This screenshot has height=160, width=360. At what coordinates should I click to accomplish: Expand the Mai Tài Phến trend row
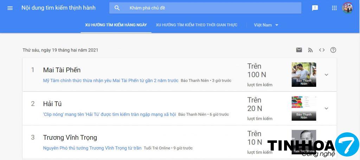pos(326,75)
